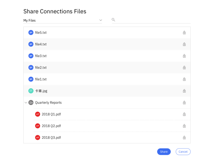Click the lock icon for 2018 Q2.pdf
This screenshot has height=160, width=214.
[x=184, y=126]
